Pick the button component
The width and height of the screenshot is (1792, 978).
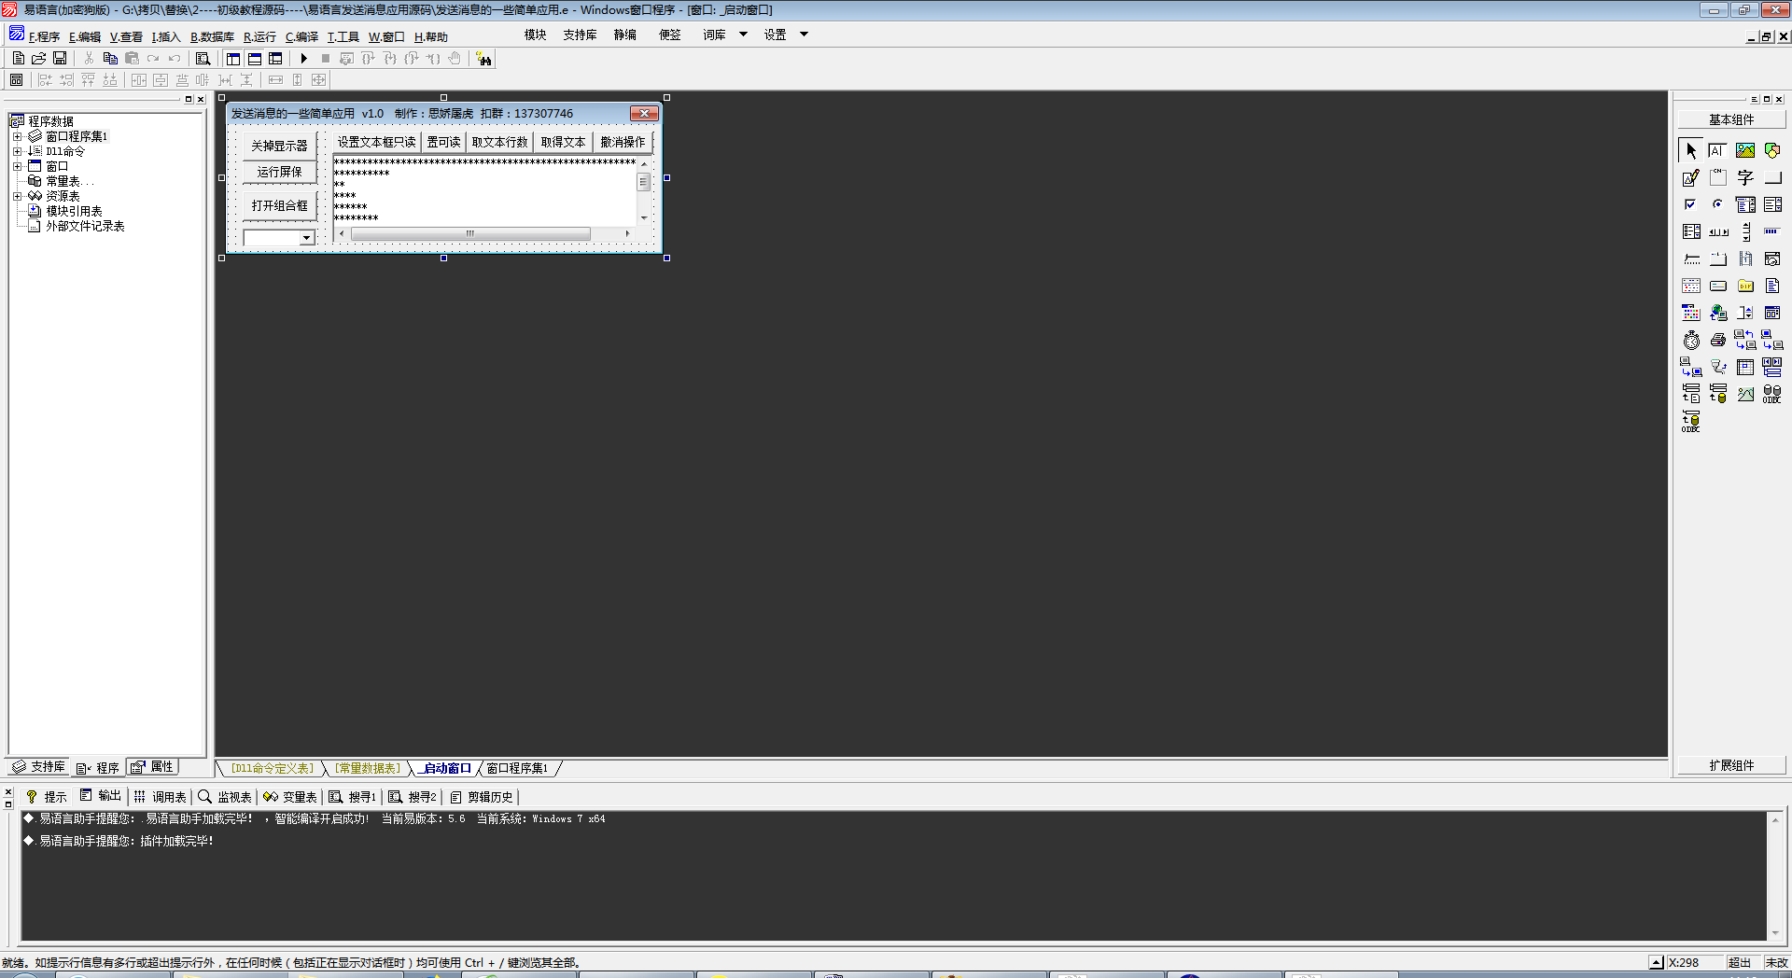point(1772,177)
